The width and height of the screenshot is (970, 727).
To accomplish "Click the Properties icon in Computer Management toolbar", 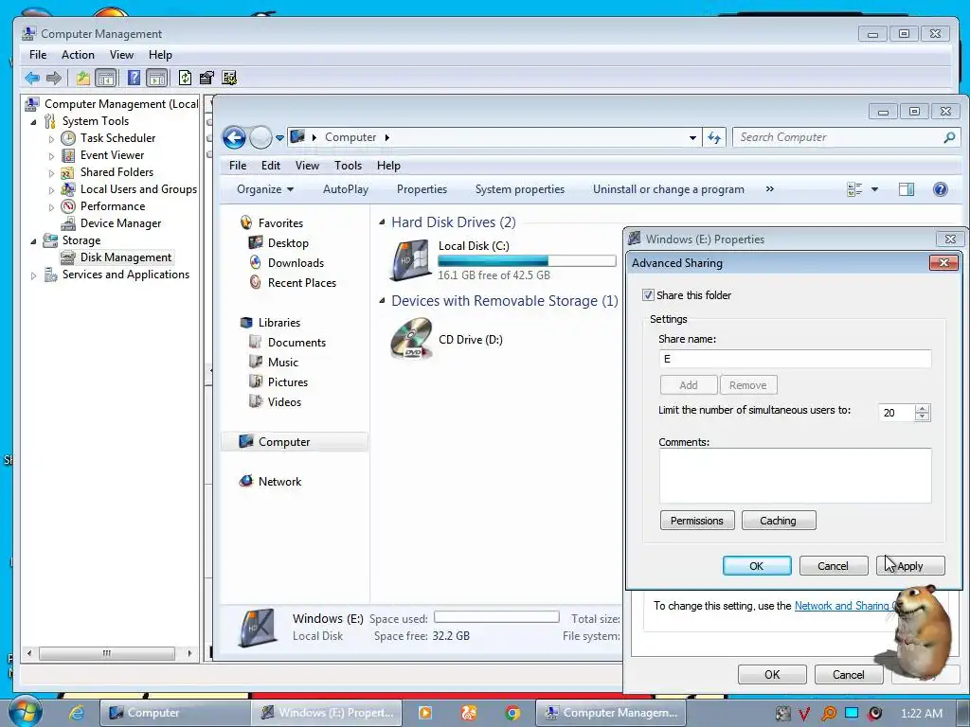I will [207, 78].
